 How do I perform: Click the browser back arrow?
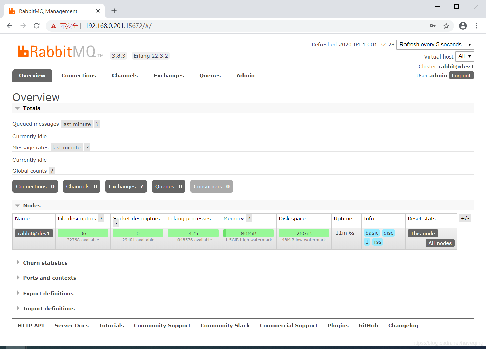pyautogui.click(x=9, y=26)
